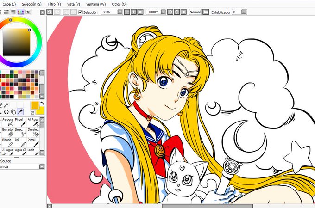
Task: Open the Estabilizador dropdown arrow
Action: [x=244, y=12]
